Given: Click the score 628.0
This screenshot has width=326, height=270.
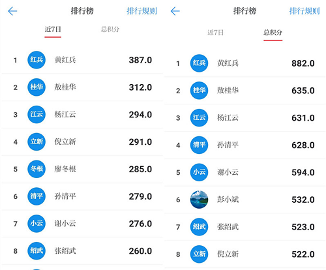Looking at the screenshot, I should click(x=303, y=145).
